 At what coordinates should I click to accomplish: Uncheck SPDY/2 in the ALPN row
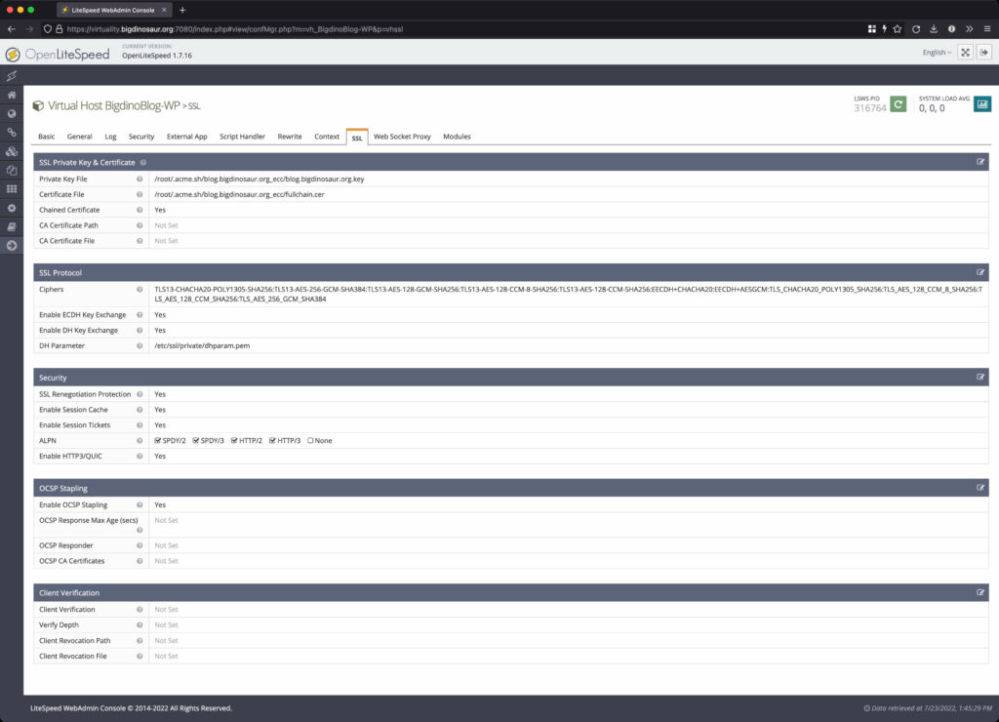(156, 440)
